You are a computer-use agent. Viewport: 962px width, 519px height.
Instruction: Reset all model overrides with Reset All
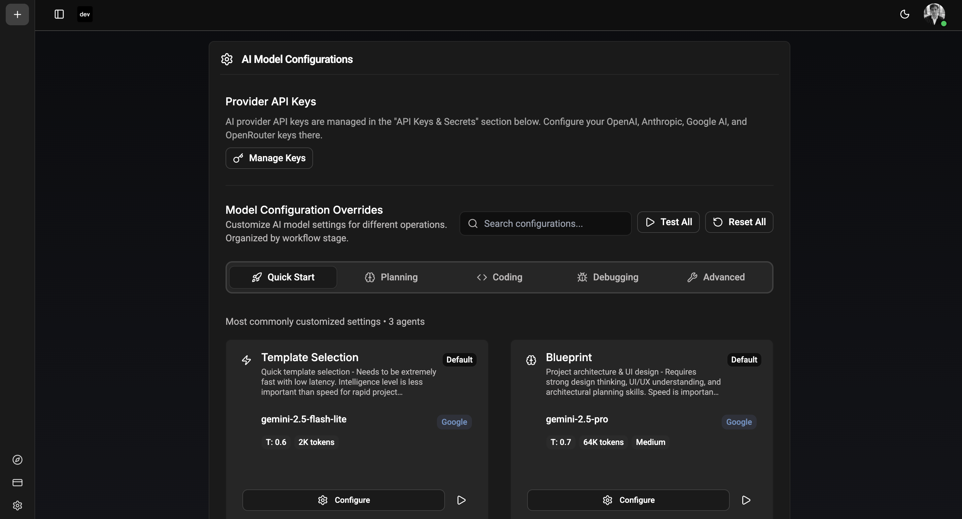click(739, 222)
